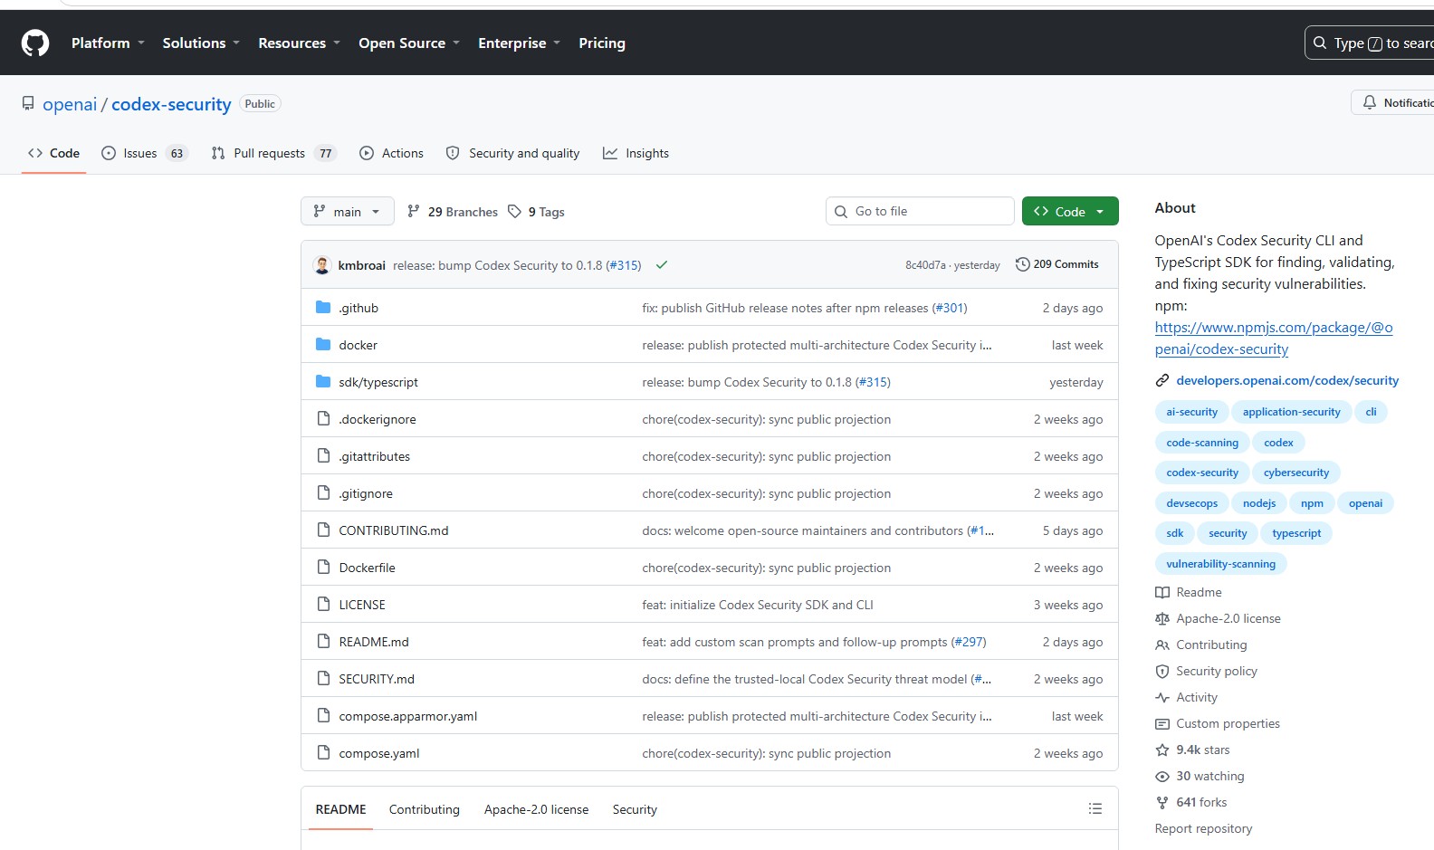Open the main branch selector dropdown
1434x850 pixels.
pos(348,211)
